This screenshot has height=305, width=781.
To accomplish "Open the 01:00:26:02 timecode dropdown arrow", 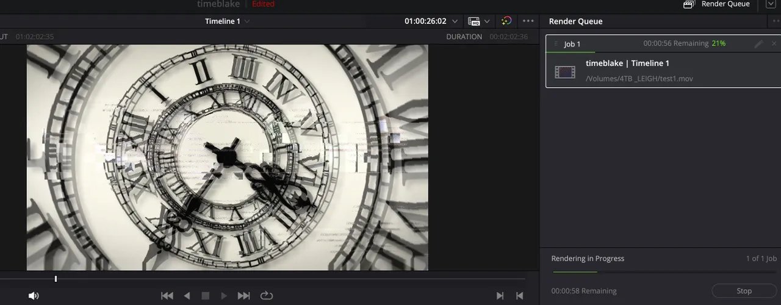I will click(455, 21).
